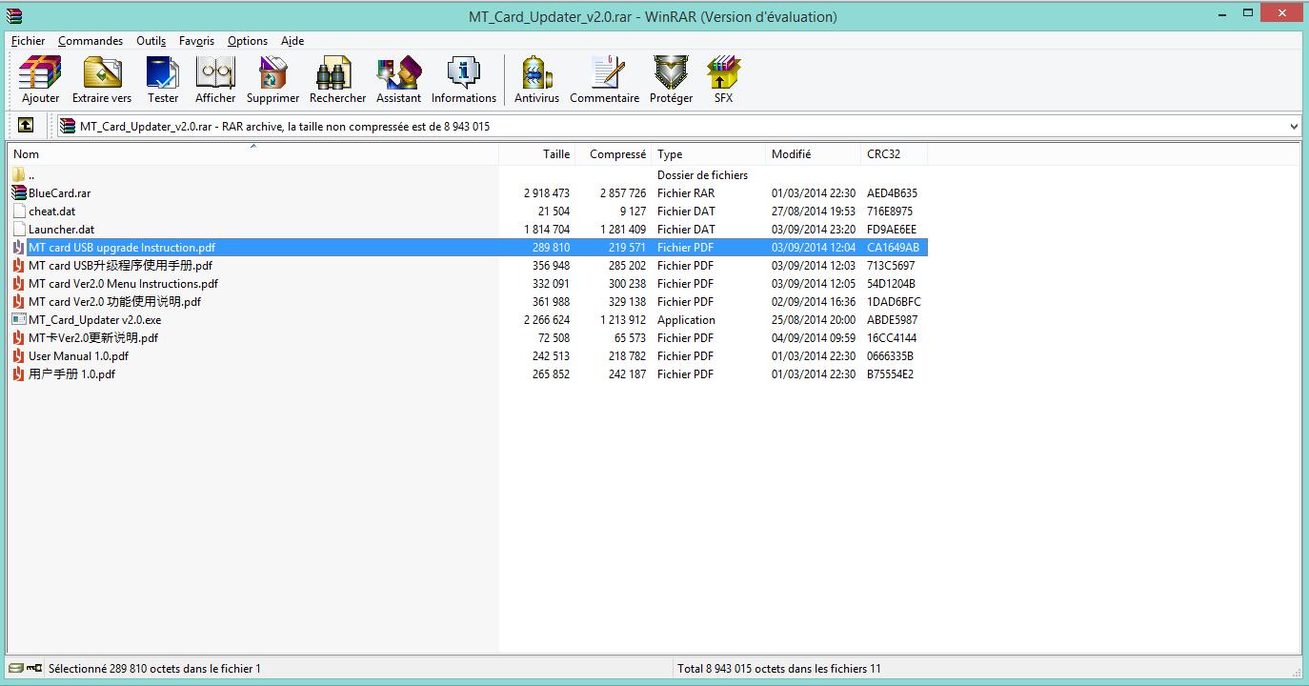Select the cheat.dat file icon
The width and height of the screenshot is (1309, 686).
[x=19, y=212]
